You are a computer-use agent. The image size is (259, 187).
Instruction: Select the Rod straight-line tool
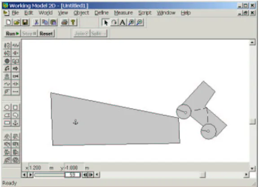point(16,91)
